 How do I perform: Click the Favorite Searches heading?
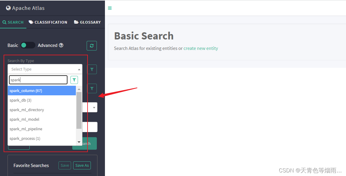pos(31,166)
